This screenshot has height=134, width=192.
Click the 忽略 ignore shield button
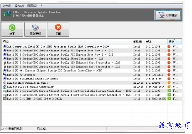pyautogui.click(x=58, y=29)
